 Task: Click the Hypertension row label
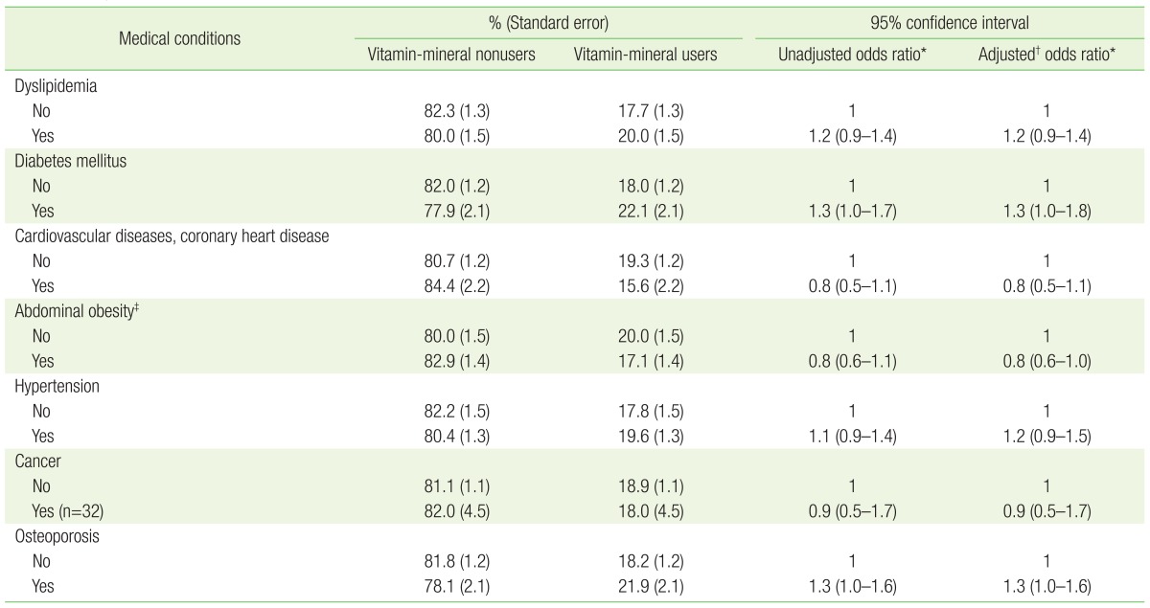53,386
